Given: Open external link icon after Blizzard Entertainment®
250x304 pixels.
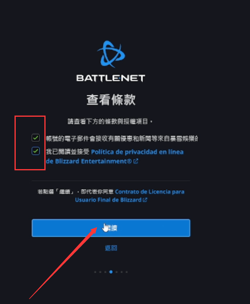Looking at the screenshot, I should pyautogui.click(x=136, y=161).
